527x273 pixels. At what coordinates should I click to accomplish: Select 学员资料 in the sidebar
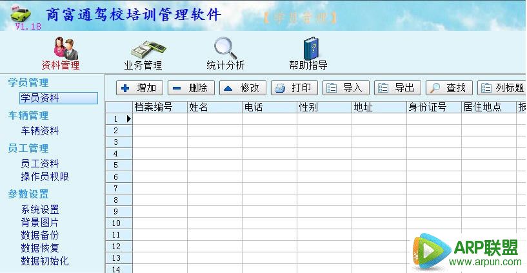click(x=59, y=98)
